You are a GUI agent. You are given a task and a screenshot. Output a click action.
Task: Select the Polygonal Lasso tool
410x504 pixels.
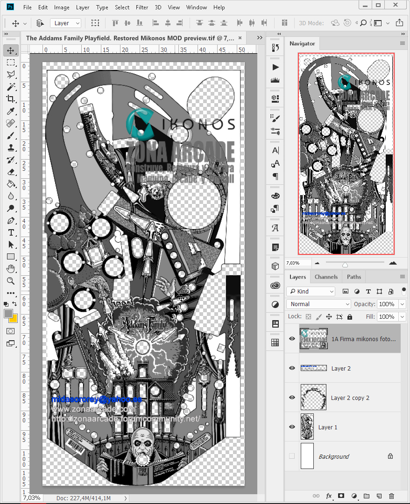(x=11, y=75)
